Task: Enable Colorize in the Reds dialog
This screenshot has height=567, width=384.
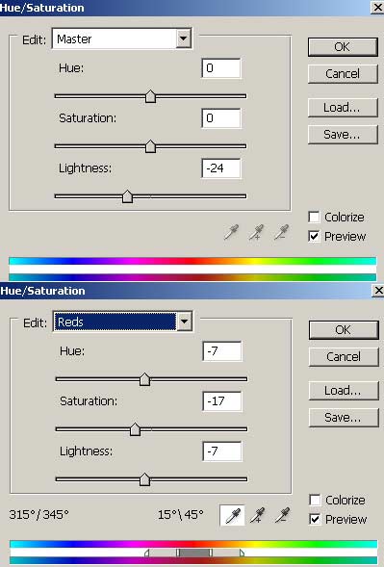Action: 315,501
